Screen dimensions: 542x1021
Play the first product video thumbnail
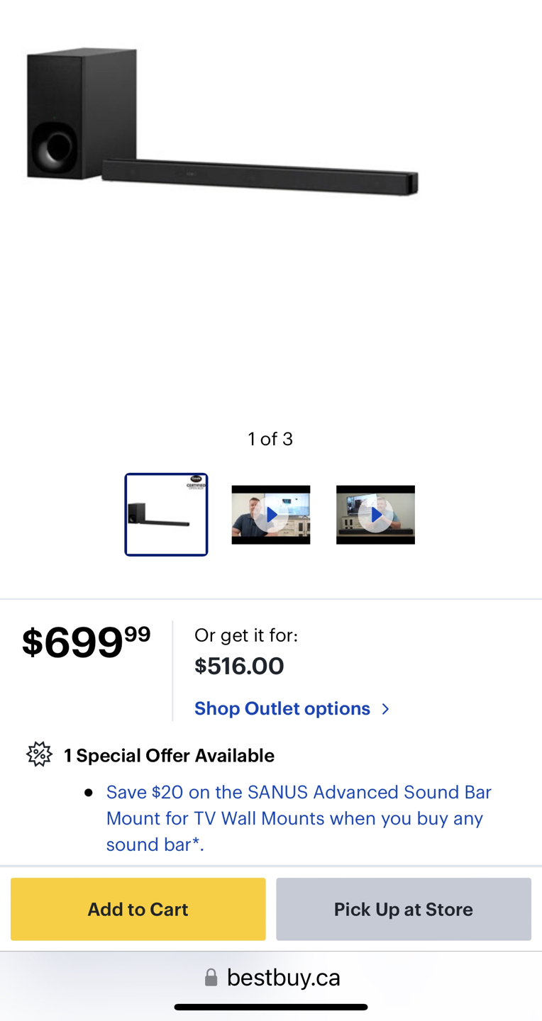pos(271,515)
